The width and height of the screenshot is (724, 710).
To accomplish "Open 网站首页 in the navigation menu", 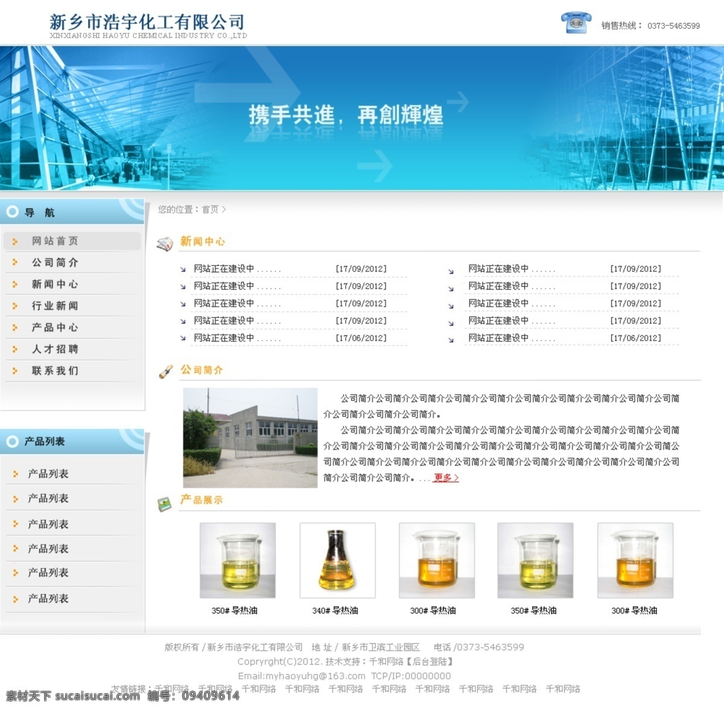I will 55,241.
